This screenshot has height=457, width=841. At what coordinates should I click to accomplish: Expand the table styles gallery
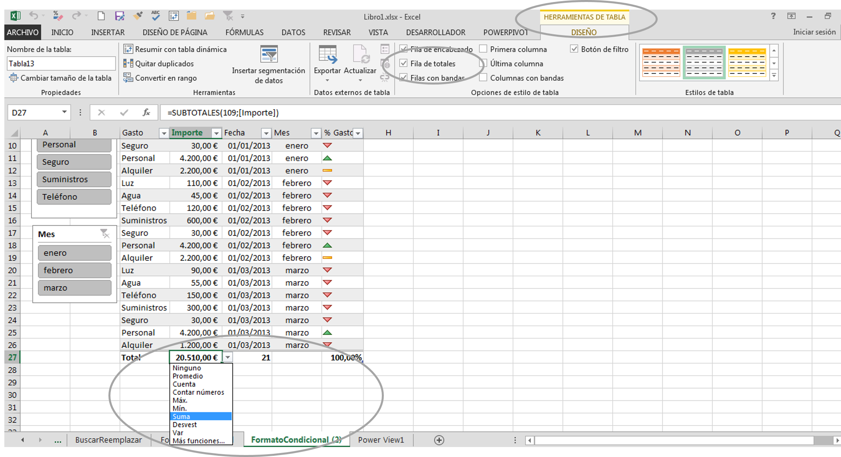tap(774, 75)
